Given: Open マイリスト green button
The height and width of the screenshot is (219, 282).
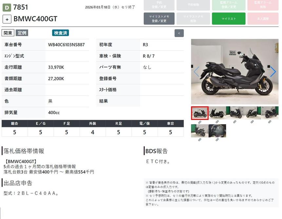Looking at the screenshot, I should click(x=229, y=19).
